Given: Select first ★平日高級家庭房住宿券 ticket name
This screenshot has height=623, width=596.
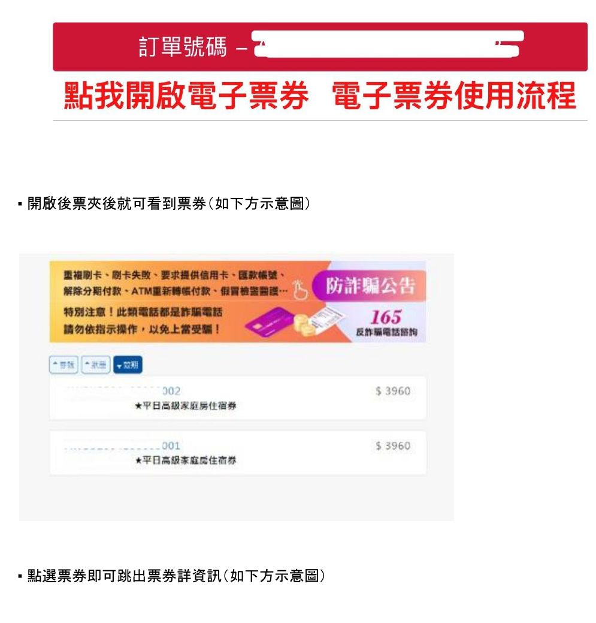Looking at the screenshot, I should pyautogui.click(x=185, y=406).
